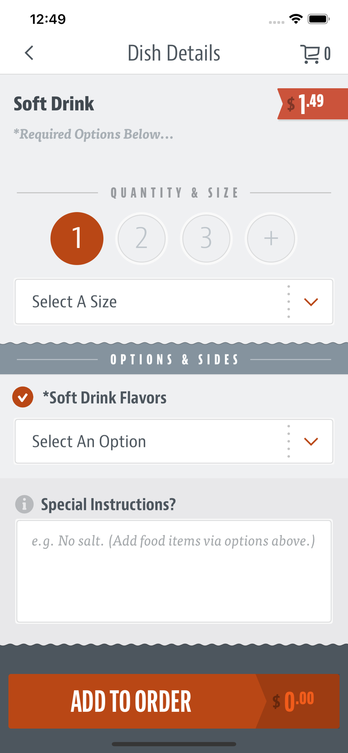Click the Wi-Fi status icon
348x753 pixels.
[296, 19]
